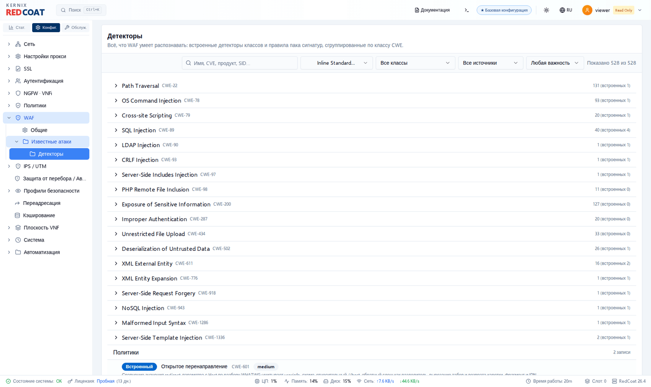651x387 pixels.
Task: Click the Общие gear icon under WAF
Action: click(25, 130)
